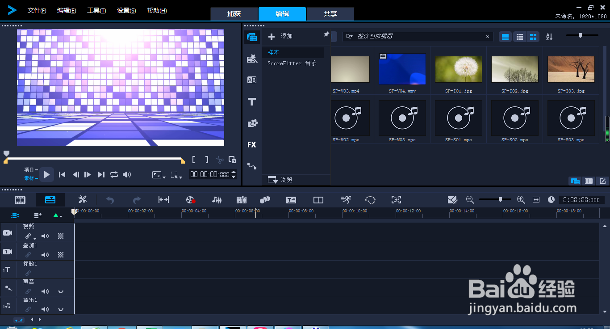Toggle transparency on 视频 track

[61, 236]
